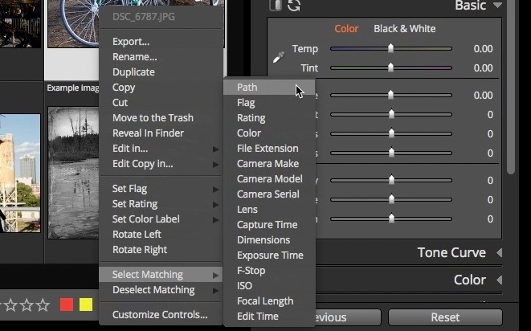Pick the white balance eyedropper tool
531x331 pixels.
click(278, 57)
